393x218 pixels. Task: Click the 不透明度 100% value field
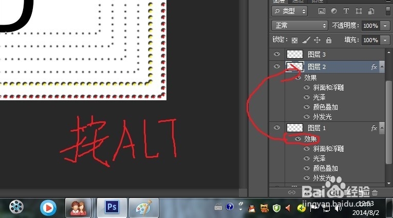(x=370, y=26)
